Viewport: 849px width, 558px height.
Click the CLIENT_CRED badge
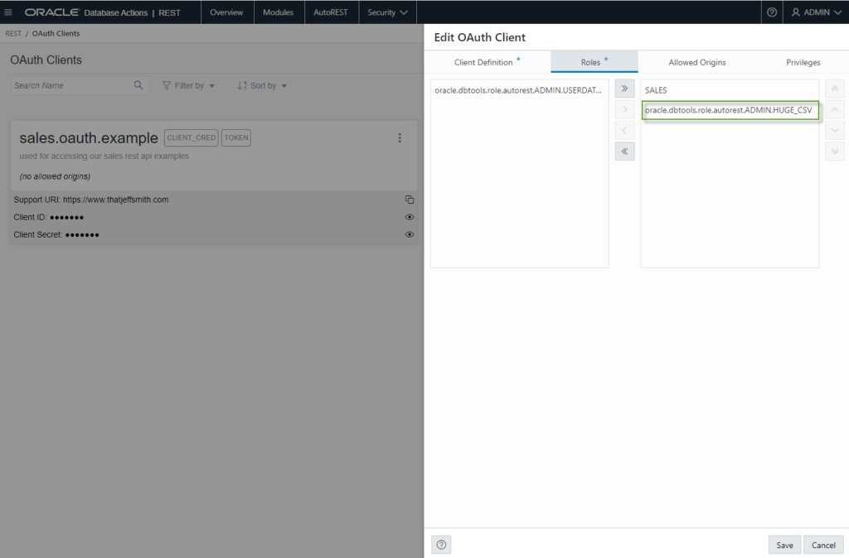click(192, 138)
